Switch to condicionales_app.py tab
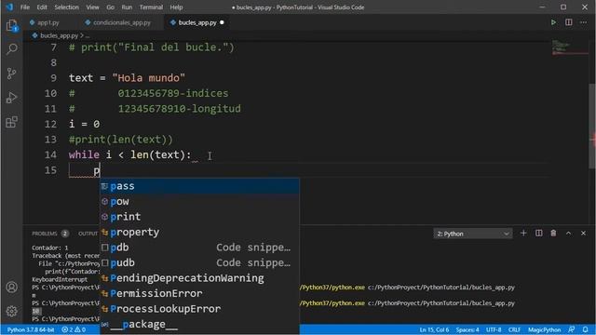Image resolution: width=596 pixels, height=335 pixels. click(x=122, y=22)
